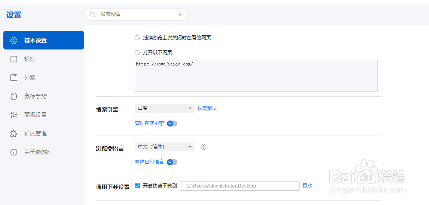Open the search engine dropdown (百度)
This screenshot has width=429, height=205.
point(164,108)
